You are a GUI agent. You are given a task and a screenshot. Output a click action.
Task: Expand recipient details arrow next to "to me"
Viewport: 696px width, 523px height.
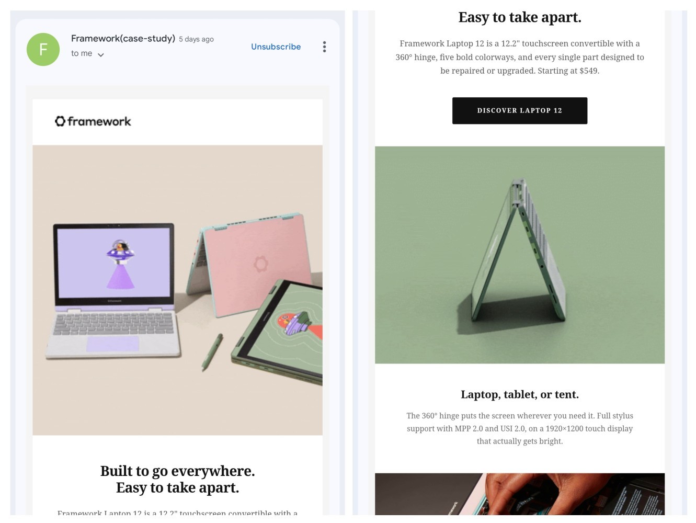click(x=100, y=54)
